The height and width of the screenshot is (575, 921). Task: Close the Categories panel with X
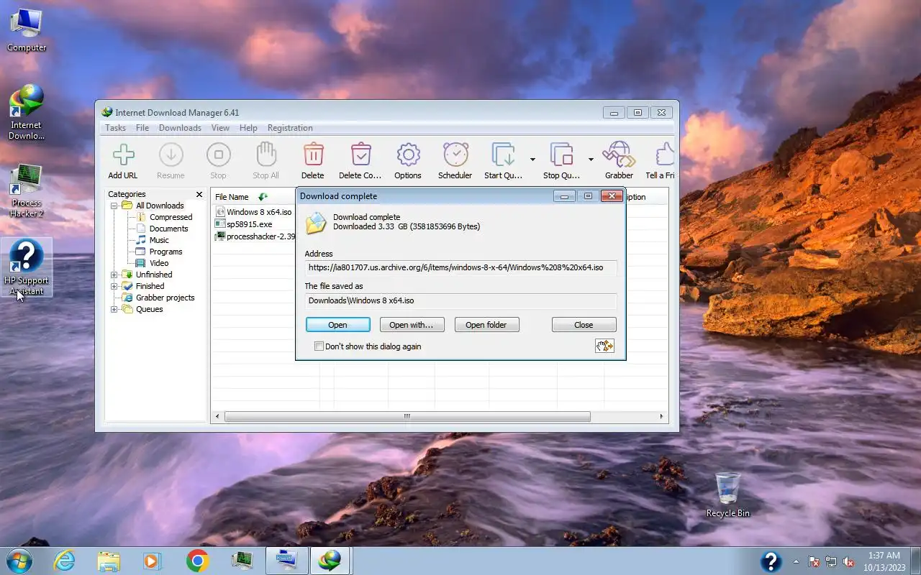click(199, 194)
